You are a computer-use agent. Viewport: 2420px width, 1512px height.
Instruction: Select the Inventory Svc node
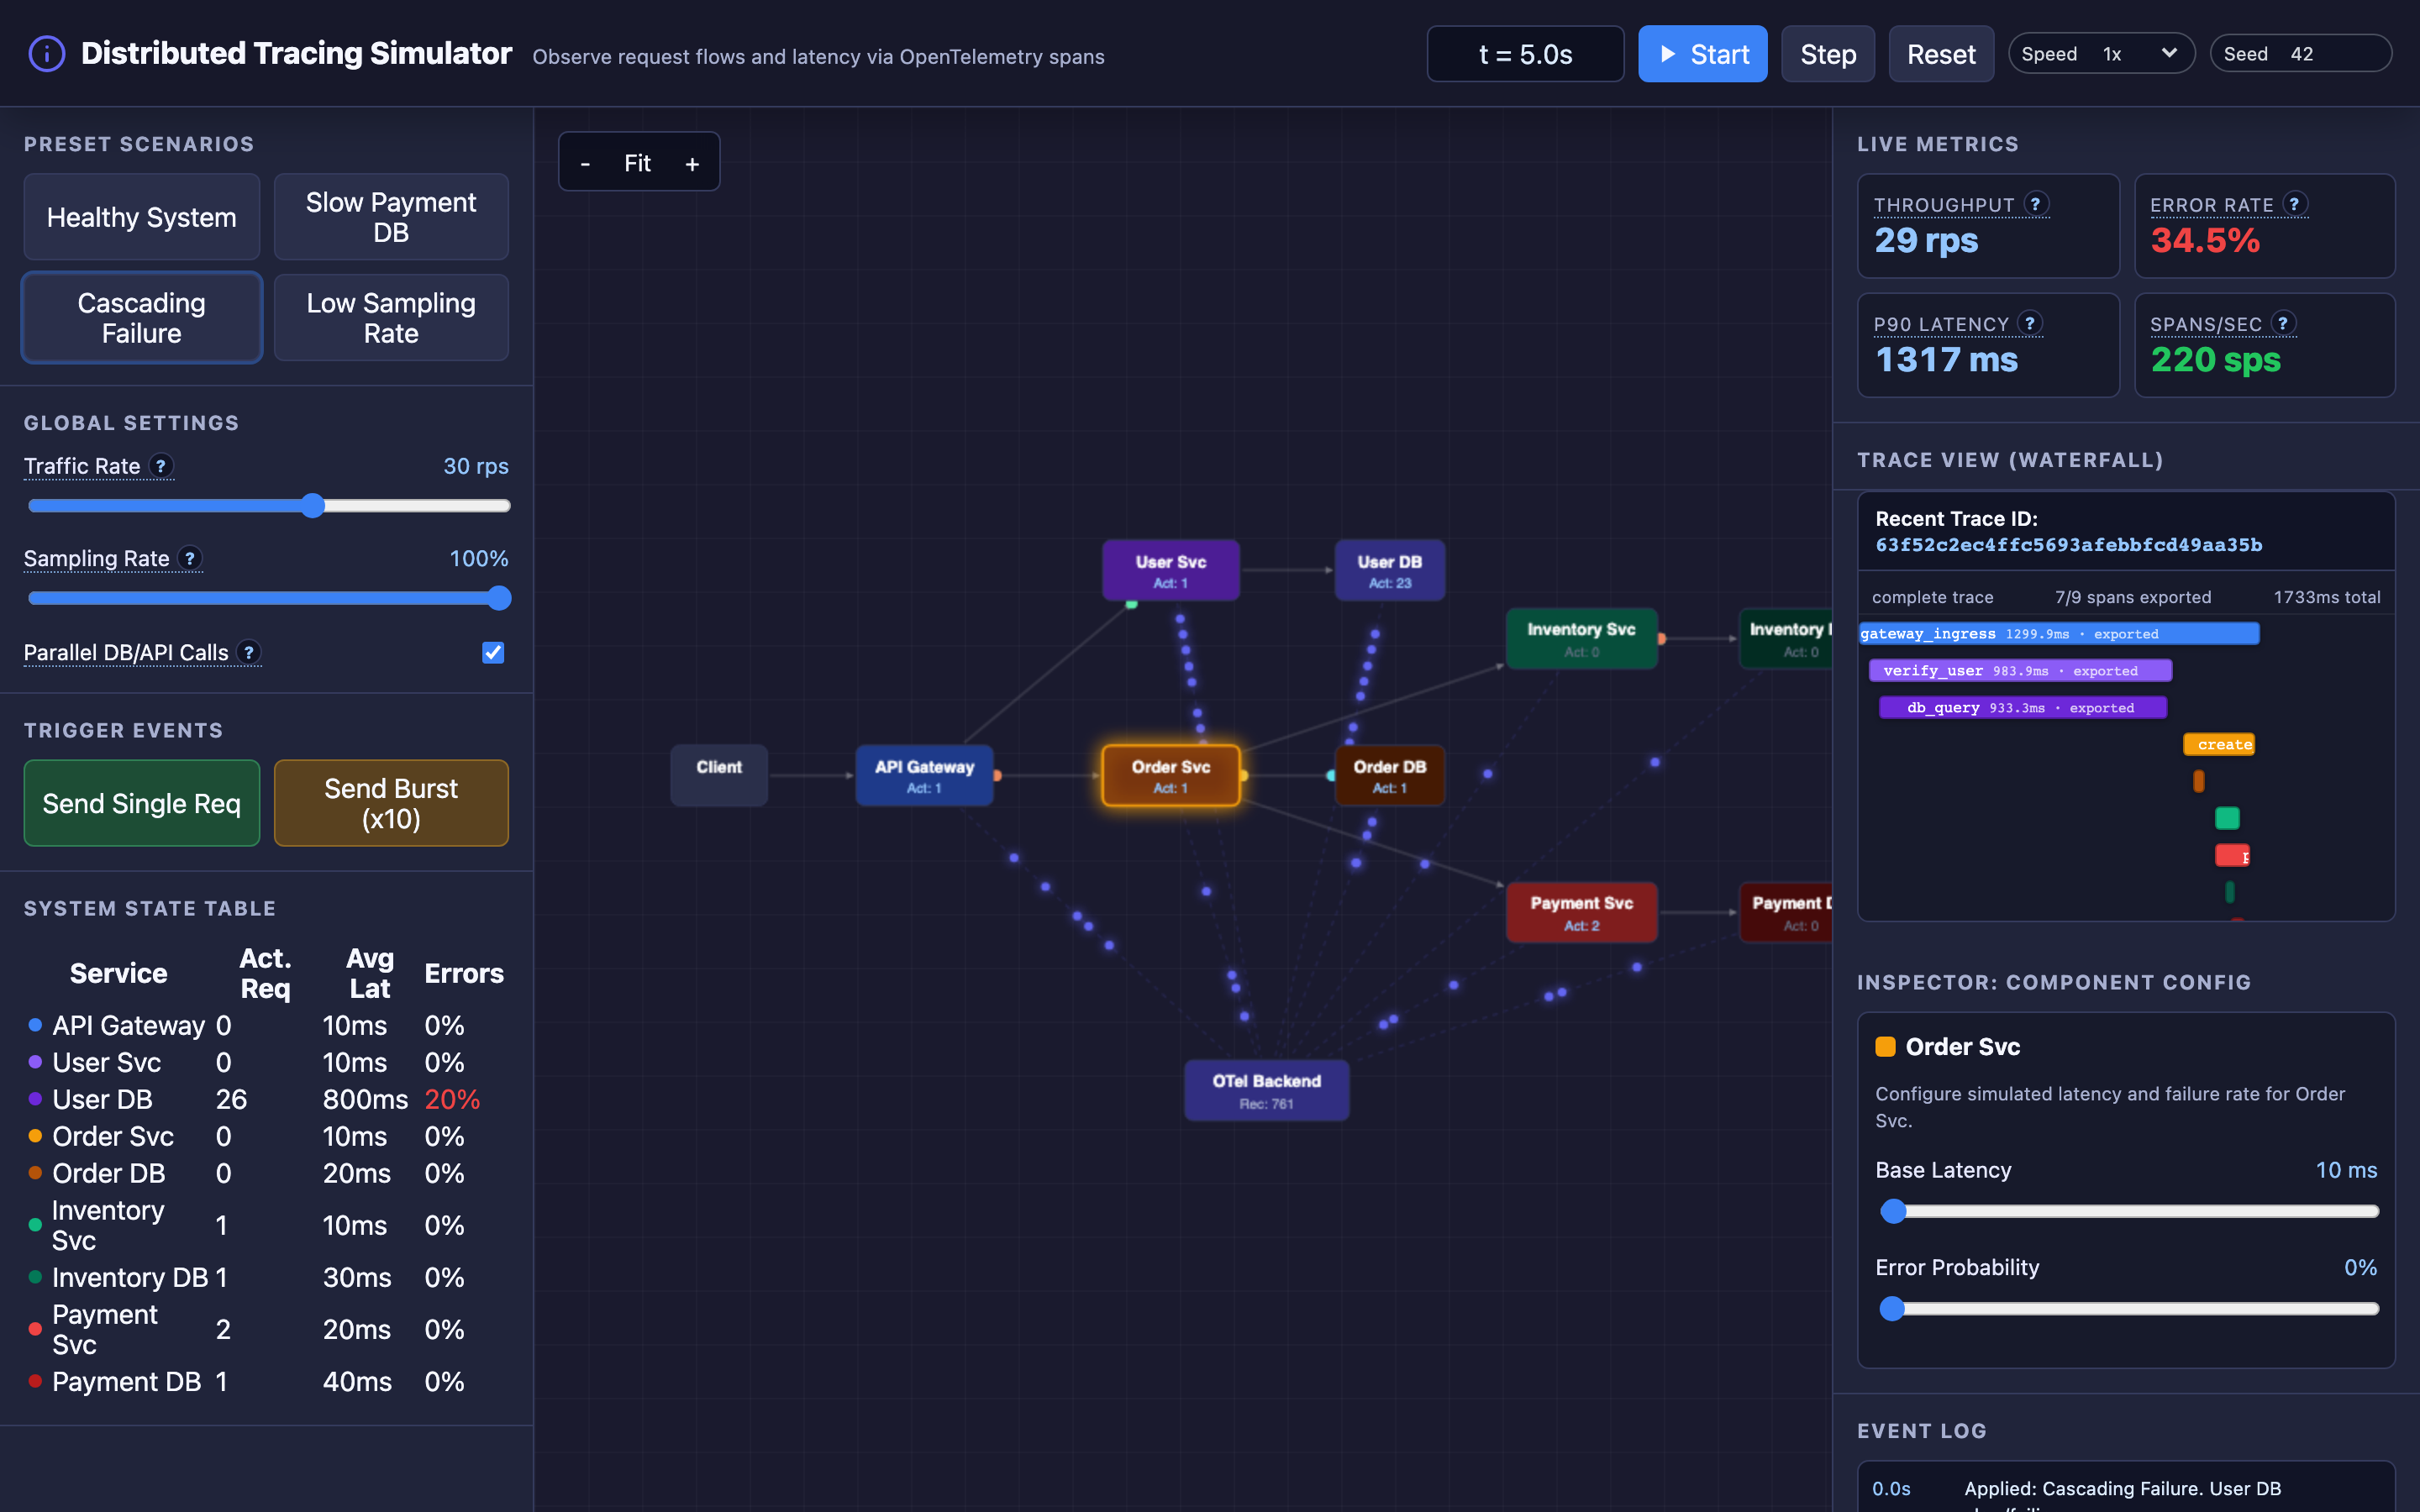pos(1581,639)
